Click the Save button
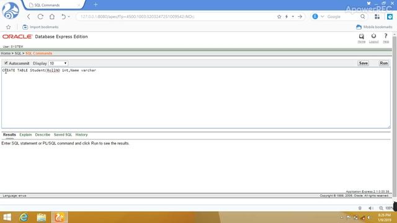Viewport: 397px width, 223px height. 363,63
